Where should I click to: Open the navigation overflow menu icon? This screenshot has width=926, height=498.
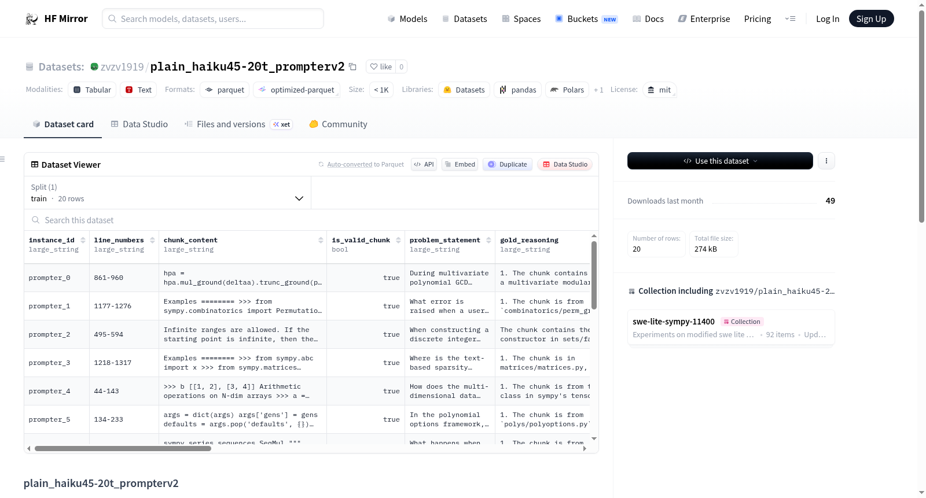pos(790,19)
